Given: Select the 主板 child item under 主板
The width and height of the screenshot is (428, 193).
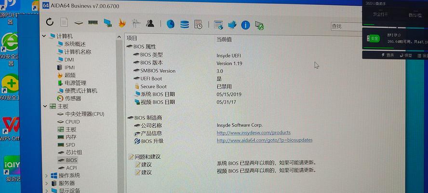Looking at the screenshot, I should [67, 129].
